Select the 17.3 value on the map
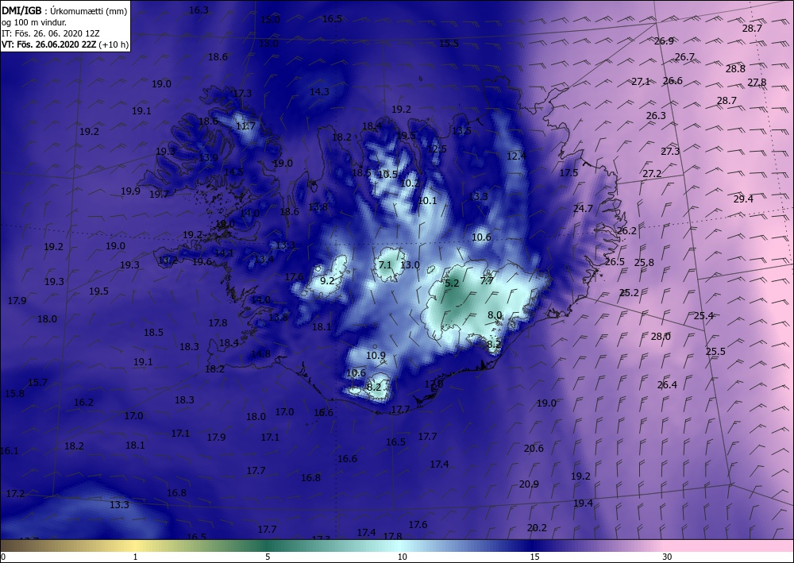This screenshot has height=563, width=794. click(242, 93)
